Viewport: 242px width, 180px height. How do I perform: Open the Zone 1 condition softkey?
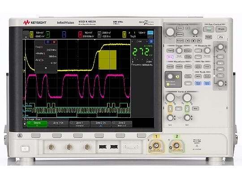pos(79,124)
